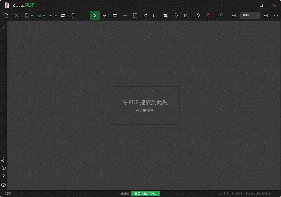Screen dimensions: 281x197
Task: Click the scan barcode-style icon
Action: click(x=51, y=15)
